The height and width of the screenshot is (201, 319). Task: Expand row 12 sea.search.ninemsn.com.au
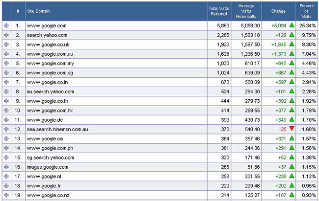[6, 129]
